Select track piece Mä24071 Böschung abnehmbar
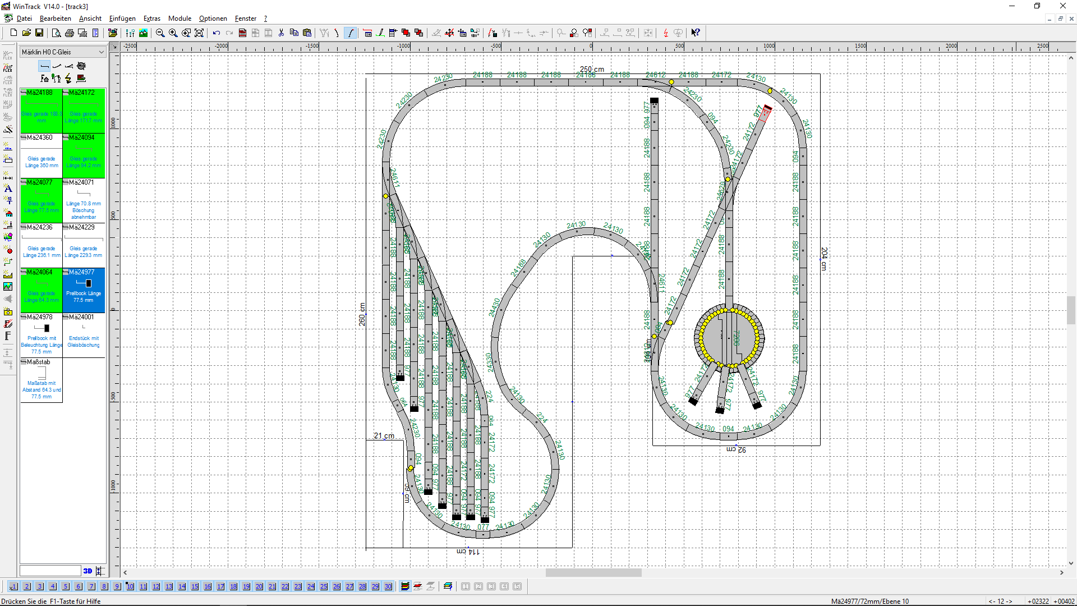 [x=84, y=200]
